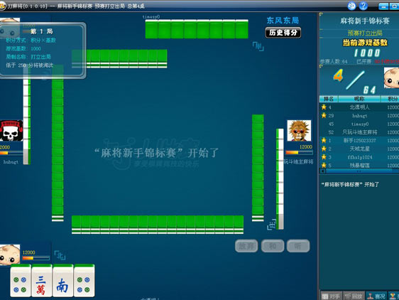
Task: Sort ranking by 昵称 column header
Action: pos(359,99)
